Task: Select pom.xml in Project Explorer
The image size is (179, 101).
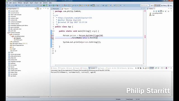Action: [15, 51]
